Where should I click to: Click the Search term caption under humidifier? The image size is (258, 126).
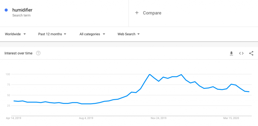pos(21,15)
